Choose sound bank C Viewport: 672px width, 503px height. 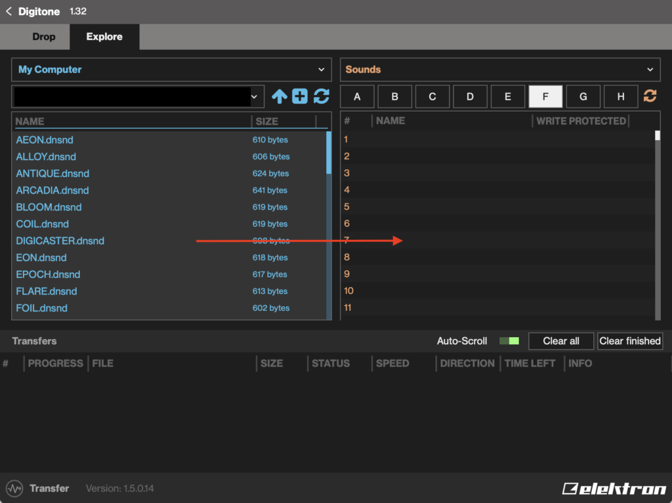pyautogui.click(x=432, y=96)
